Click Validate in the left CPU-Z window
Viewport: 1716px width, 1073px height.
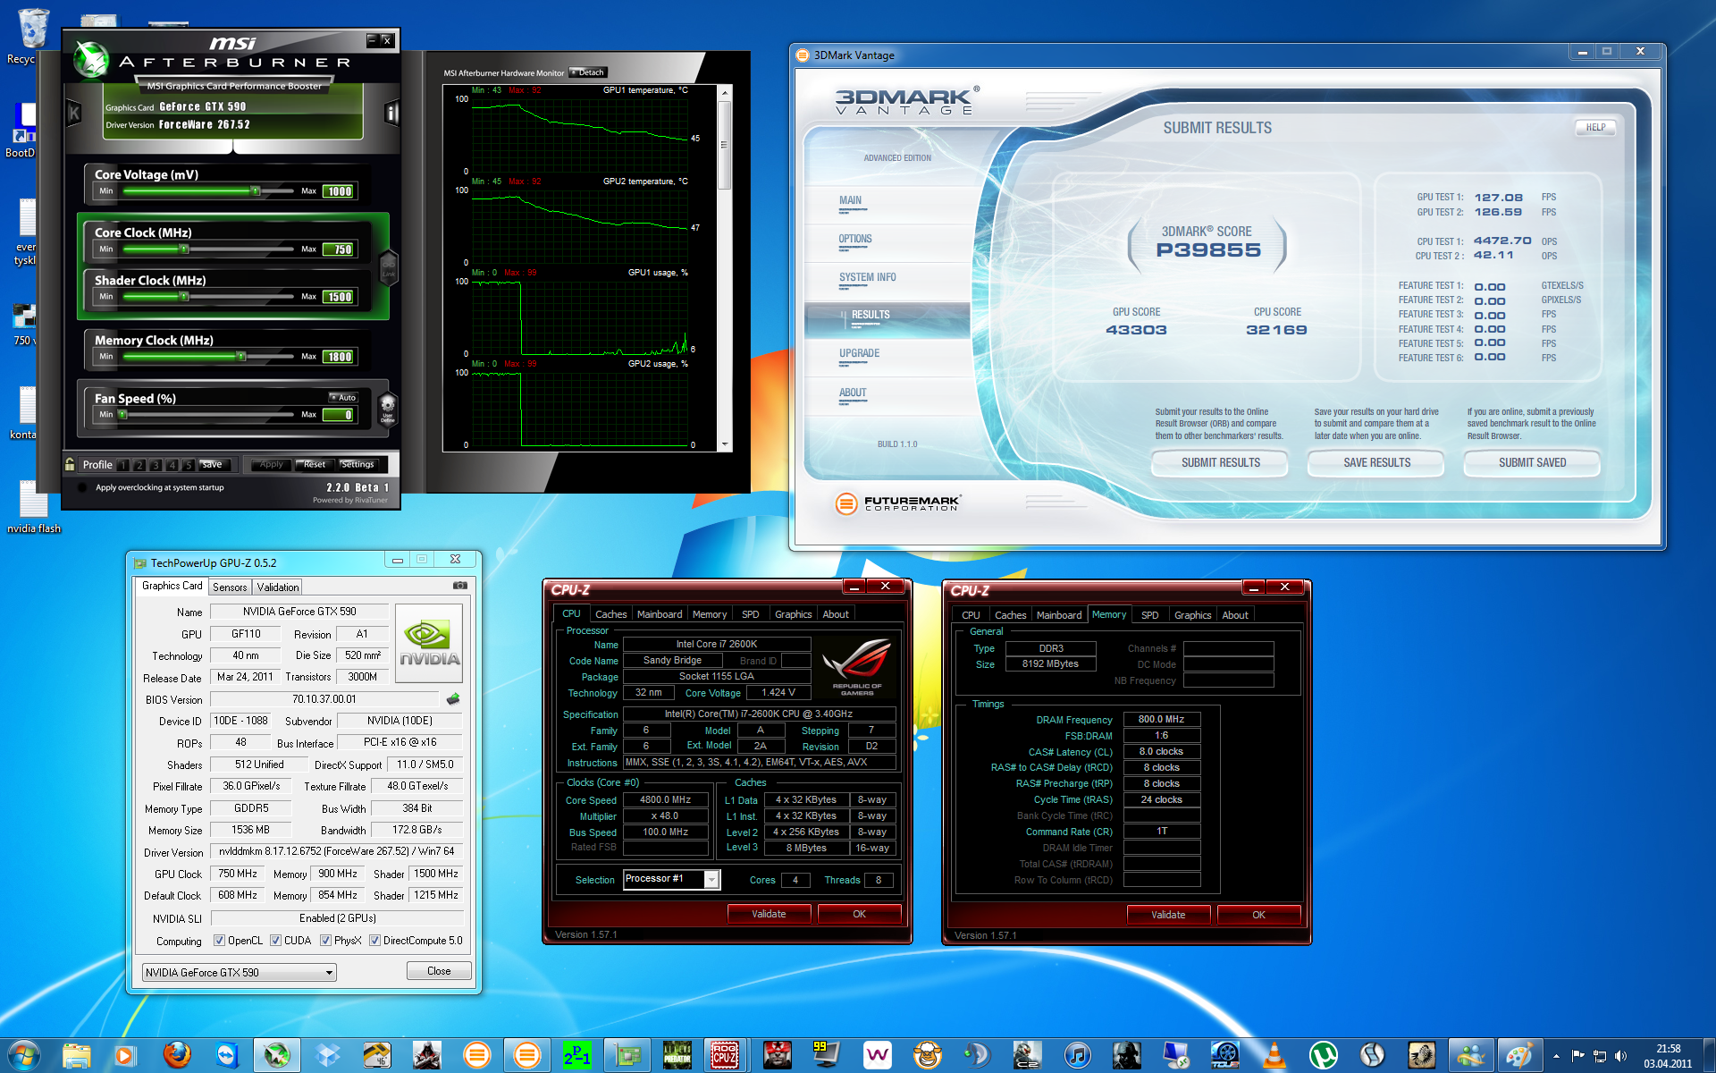[769, 914]
